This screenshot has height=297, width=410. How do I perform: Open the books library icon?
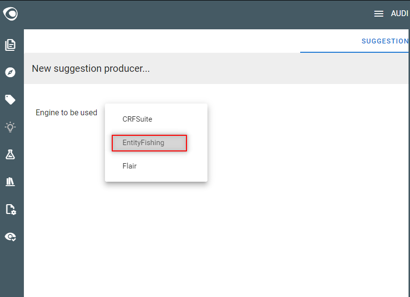10,182
